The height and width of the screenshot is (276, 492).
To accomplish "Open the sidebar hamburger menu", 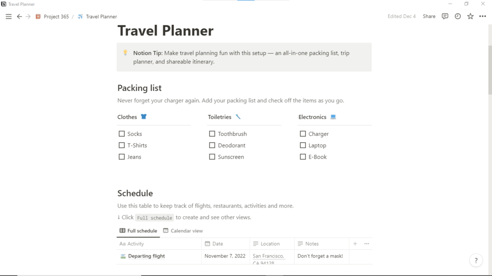I will [x=8, y=17].
